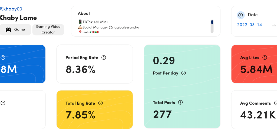
Task: Click the game controller icon
Action: click(9, 30)
